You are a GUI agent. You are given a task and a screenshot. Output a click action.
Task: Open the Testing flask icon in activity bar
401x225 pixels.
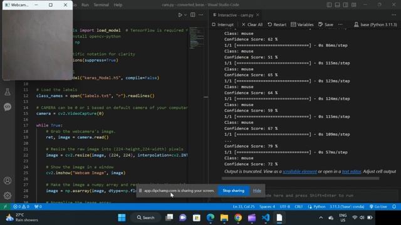(8, 92)
